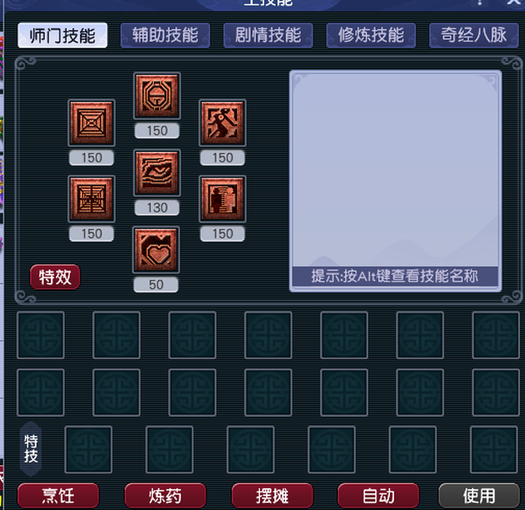
Task: Click the first empty skill slot
Action: 41,335
